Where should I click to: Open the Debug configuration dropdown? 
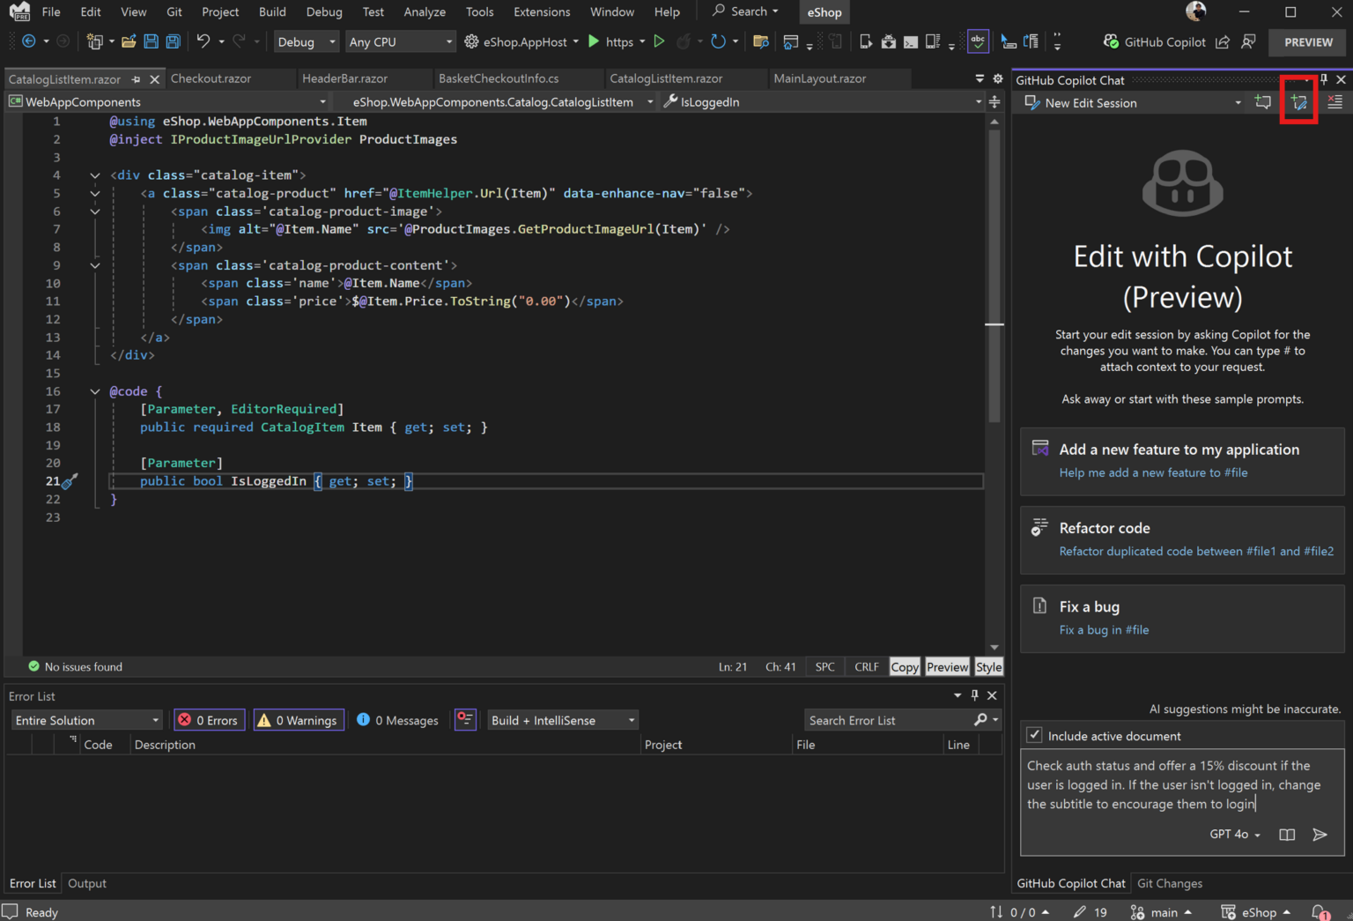pyautogui.click(x=306, y=41)
